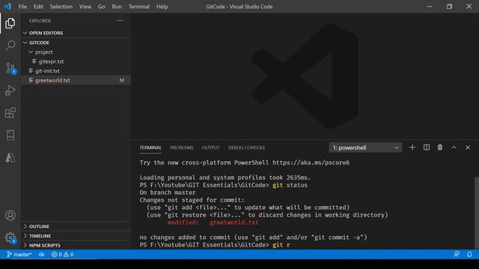Open Run and Debug view icon

coord(10,90)
